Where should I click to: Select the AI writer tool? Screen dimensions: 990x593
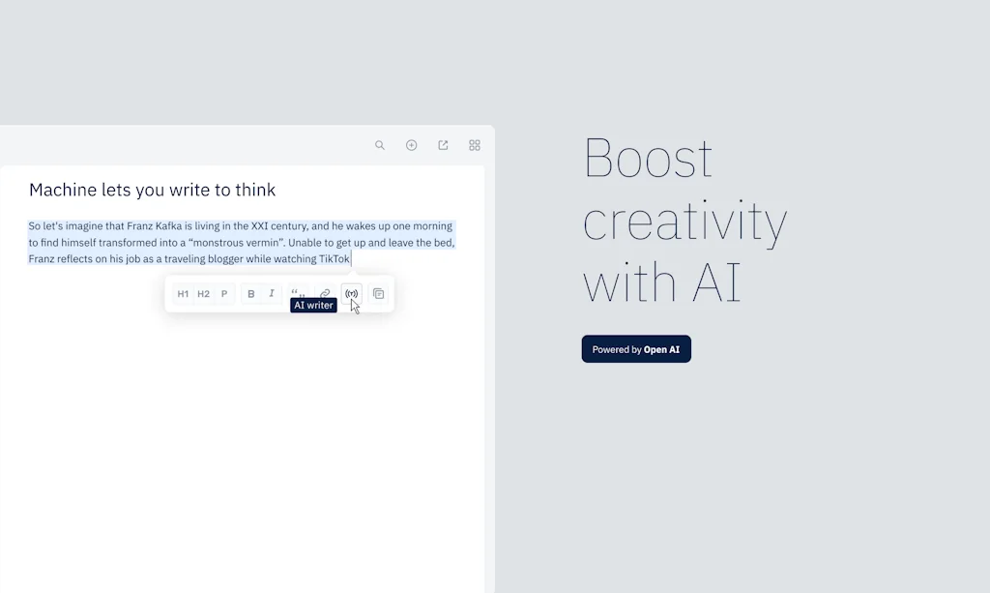(351, 293)
